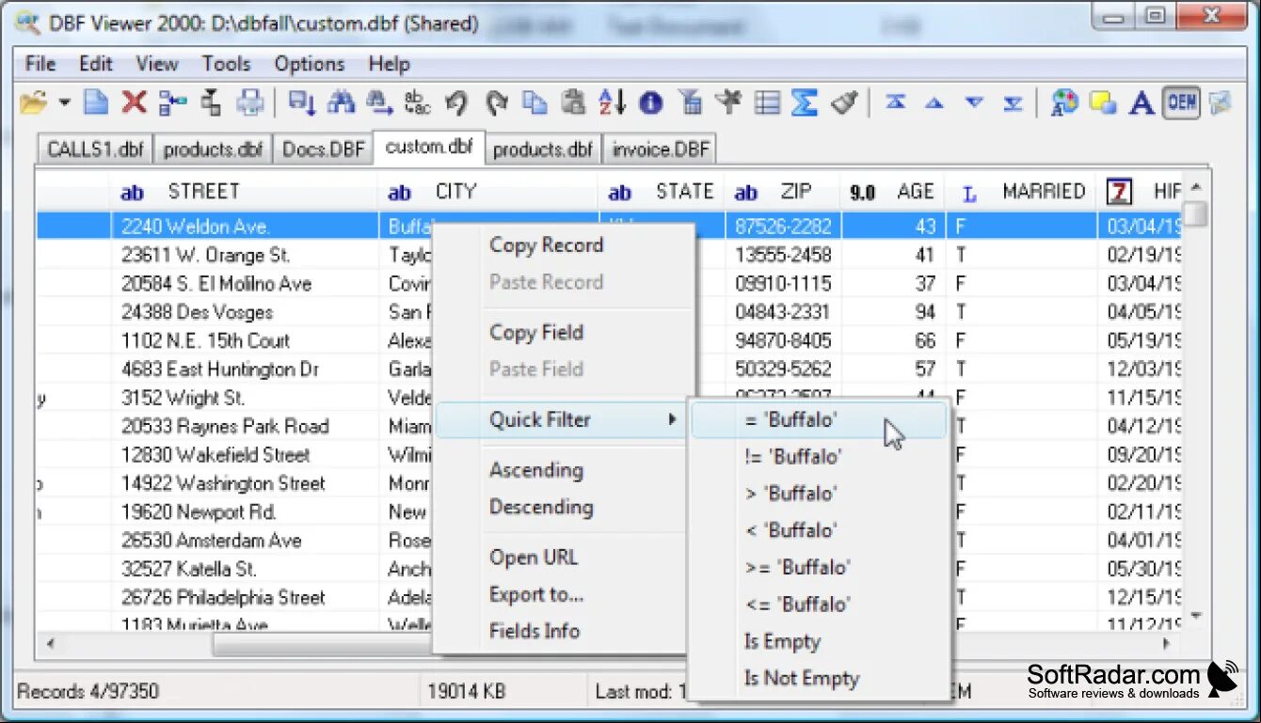
Task: Select Is Empty filter option
Action: click(819, 642)
